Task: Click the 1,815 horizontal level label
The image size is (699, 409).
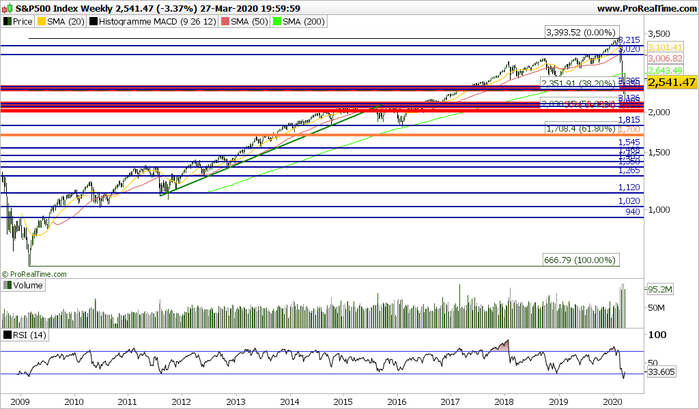Action: (629, 120)
